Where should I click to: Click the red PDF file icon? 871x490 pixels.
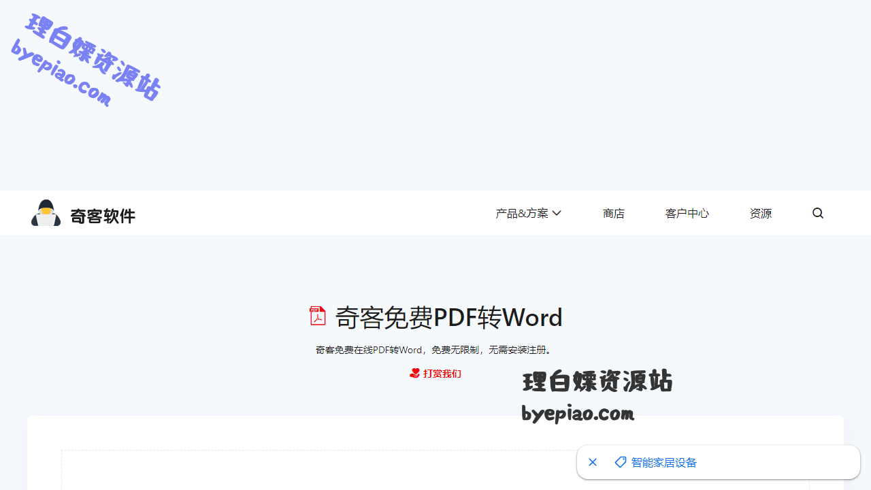[x=318, y=316]
